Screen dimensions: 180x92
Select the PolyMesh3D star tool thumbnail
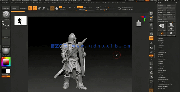[x=171, y=29]
